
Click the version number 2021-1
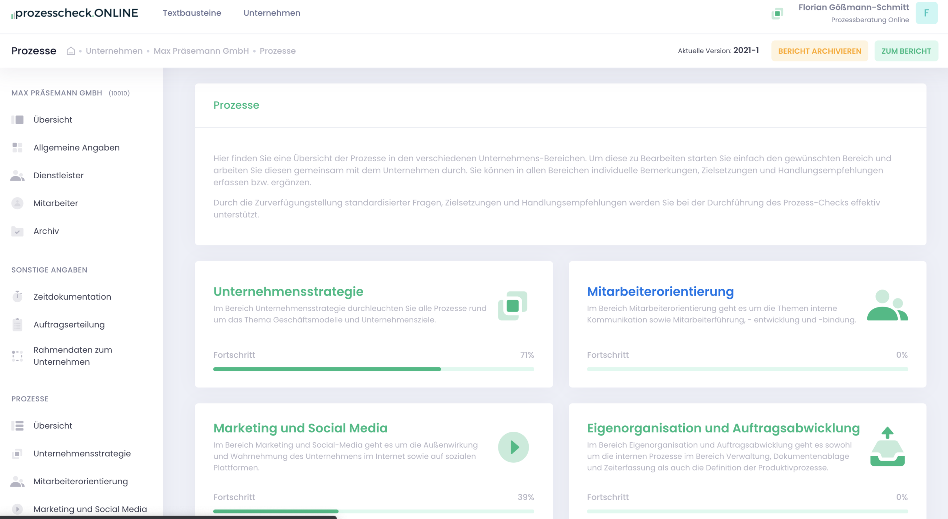(x=746, y=50)
